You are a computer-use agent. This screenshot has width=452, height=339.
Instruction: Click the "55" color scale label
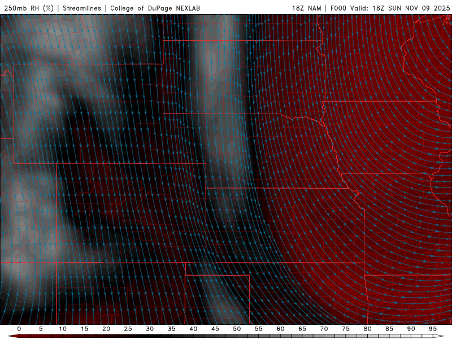[x=259, y=329]
